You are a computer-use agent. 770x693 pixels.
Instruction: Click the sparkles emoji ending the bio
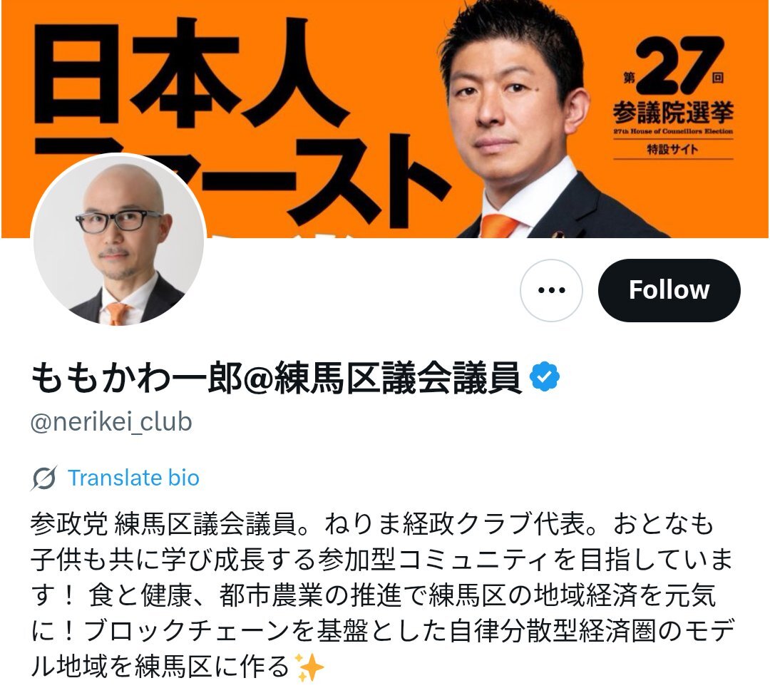coord(310,667)
